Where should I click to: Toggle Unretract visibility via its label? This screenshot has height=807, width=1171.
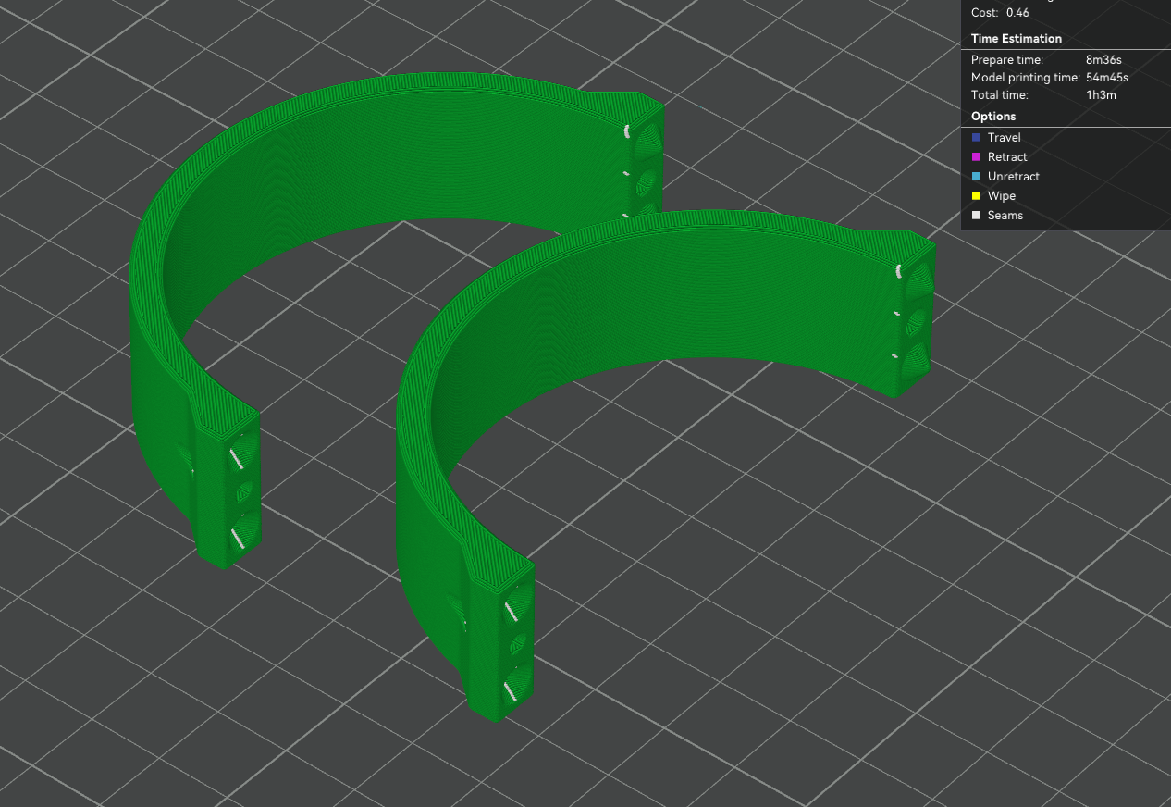pyautogui.click(x=1014, y=176)
